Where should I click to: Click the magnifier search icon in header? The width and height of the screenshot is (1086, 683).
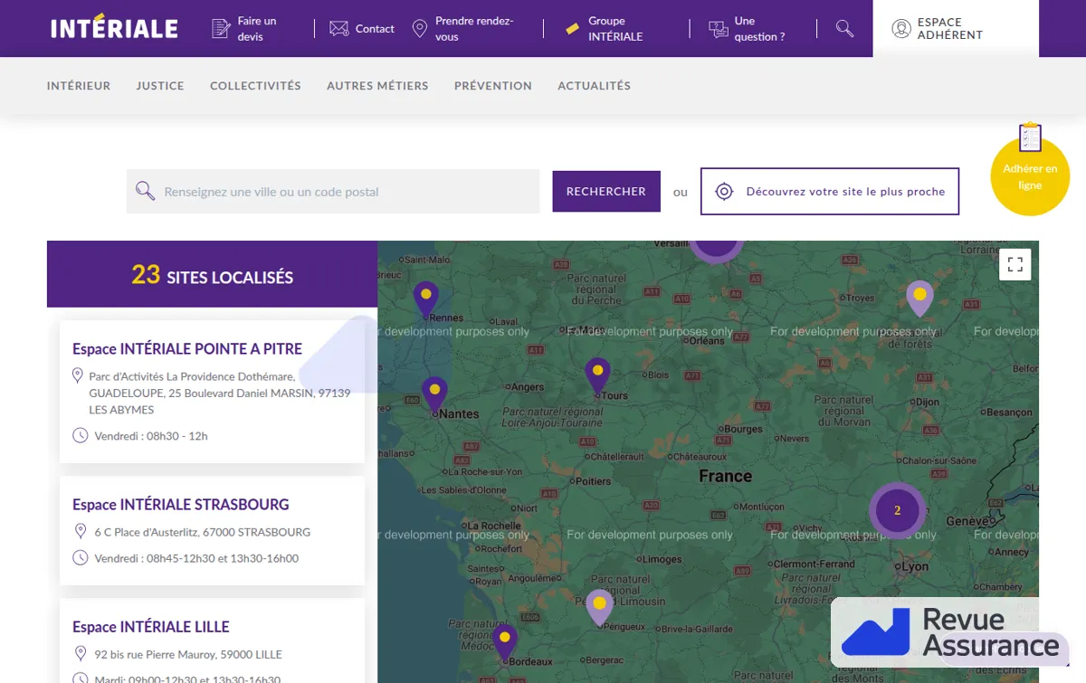[x=844, y=29]
